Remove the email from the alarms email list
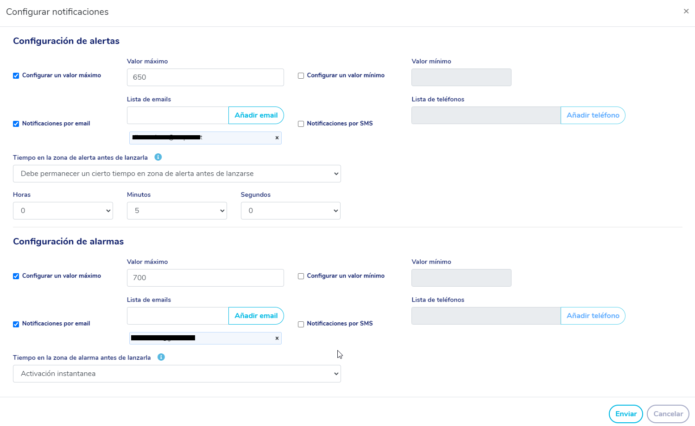This screenshot has height=426, width=695. (x=277, y=338)
